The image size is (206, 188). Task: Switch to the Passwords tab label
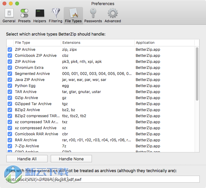(x=93, y=21)
